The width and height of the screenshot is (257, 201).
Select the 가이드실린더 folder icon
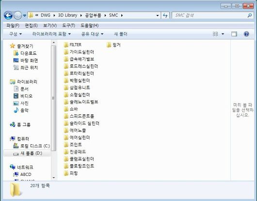66,52
